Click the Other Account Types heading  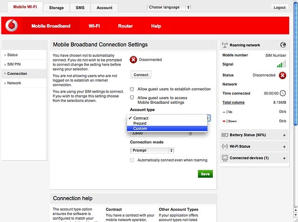point(178,209)
